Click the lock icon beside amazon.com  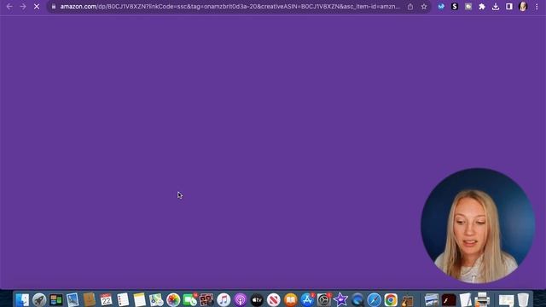pos(54,6)
